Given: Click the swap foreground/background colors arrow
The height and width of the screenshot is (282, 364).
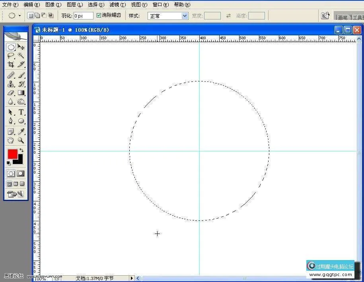Looking at the screenshot, I should pos(21,150).
